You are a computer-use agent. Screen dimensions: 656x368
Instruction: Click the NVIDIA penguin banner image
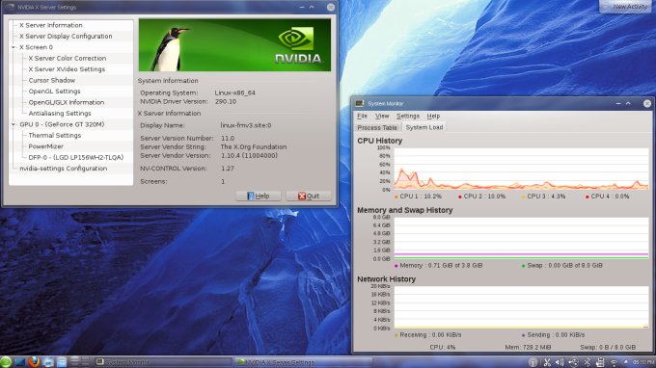(234, 44)
